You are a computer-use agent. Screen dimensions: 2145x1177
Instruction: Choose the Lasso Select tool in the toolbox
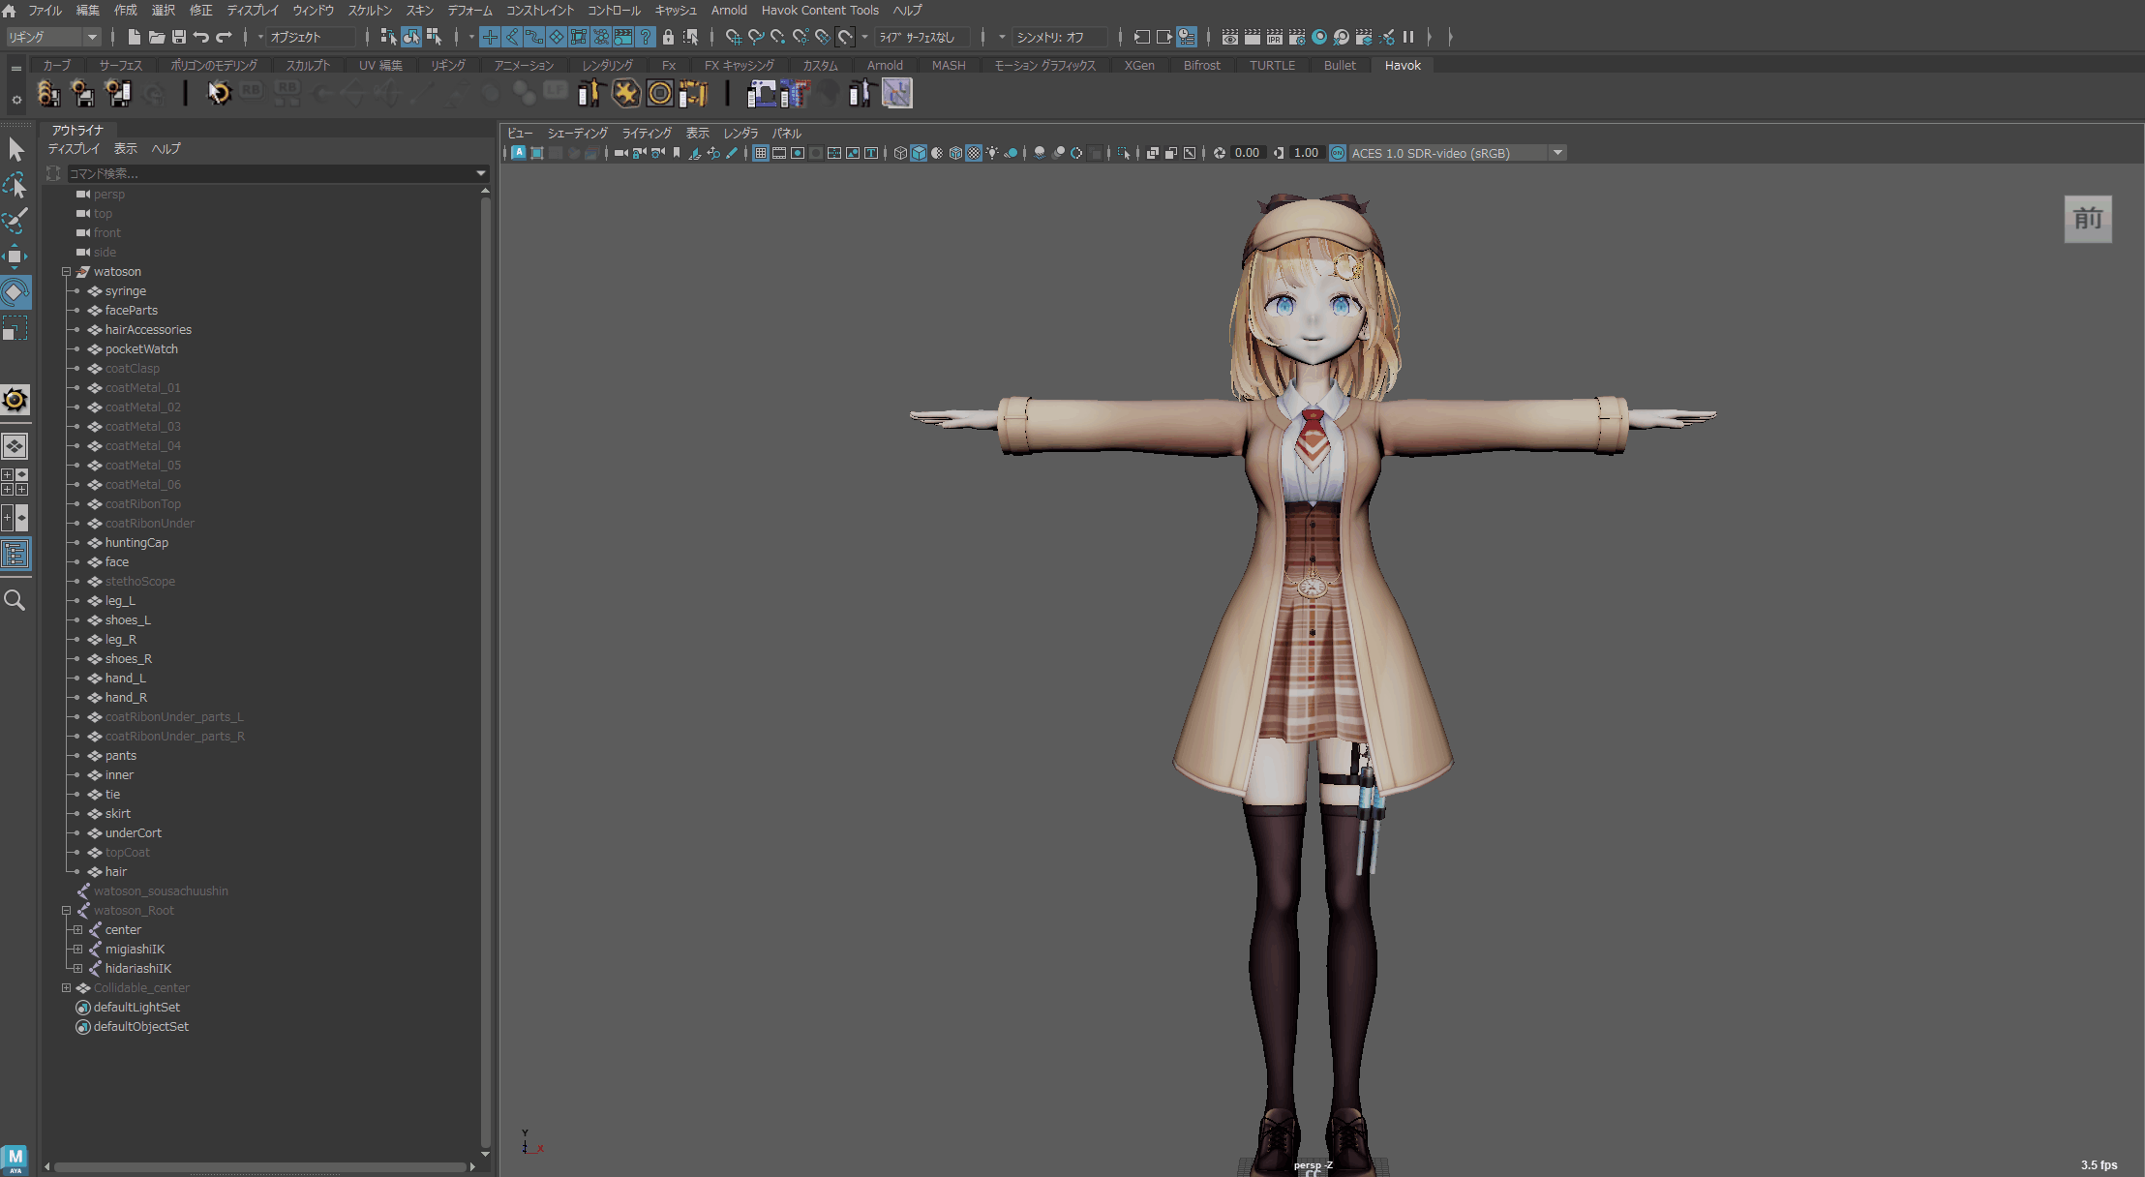(x=15, y=186)
